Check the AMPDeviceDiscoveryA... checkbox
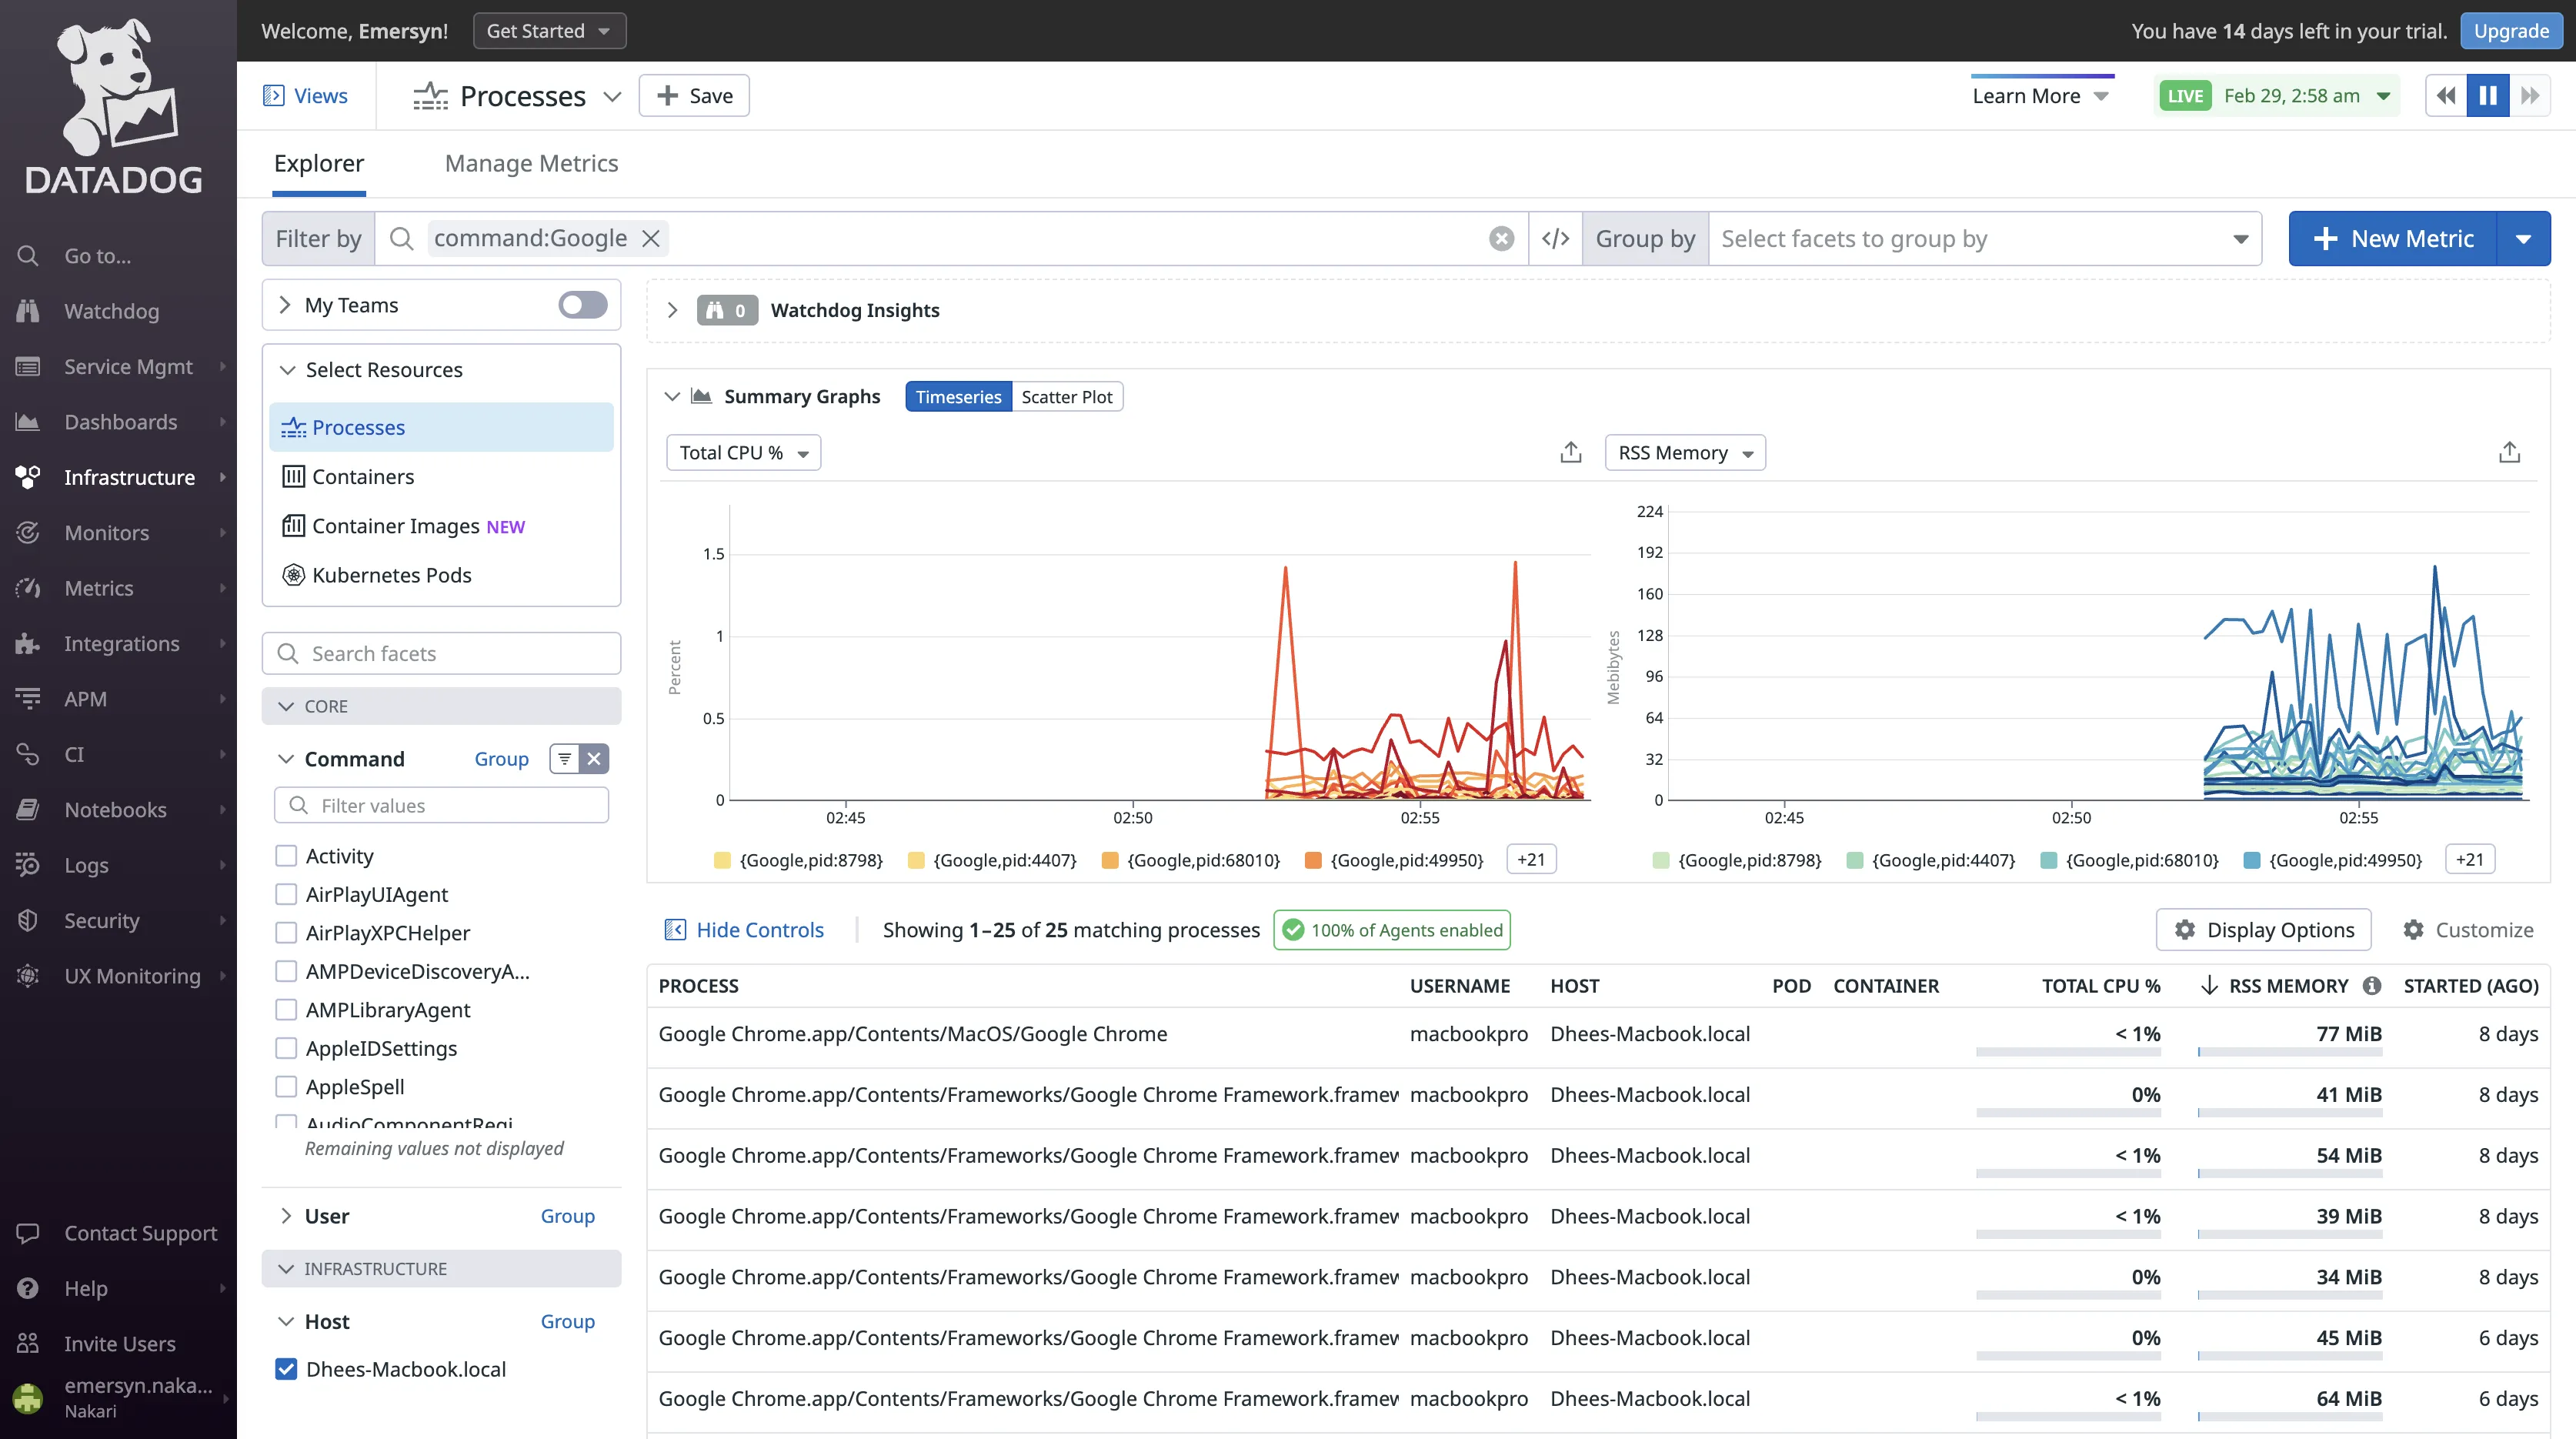Viewport: 2576px width, 1439px height. (x=286, y=971)
